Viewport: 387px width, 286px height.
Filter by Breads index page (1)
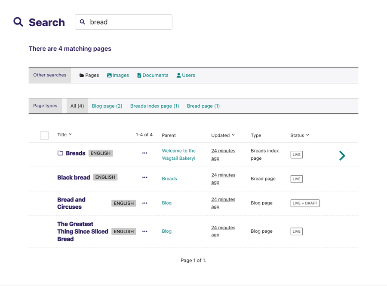[x=154, y=106]
